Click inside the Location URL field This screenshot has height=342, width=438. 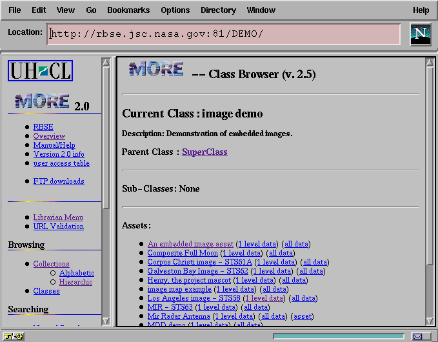[x=223, y=34]
